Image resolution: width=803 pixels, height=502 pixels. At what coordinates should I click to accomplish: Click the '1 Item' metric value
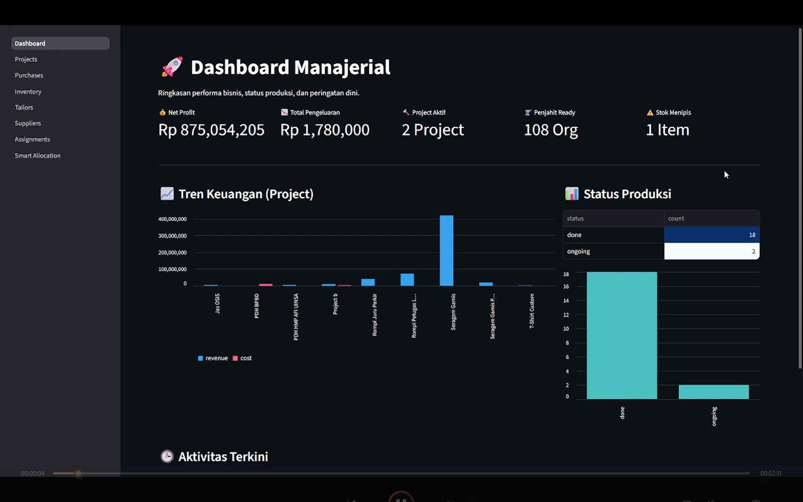tap(667, 130)
